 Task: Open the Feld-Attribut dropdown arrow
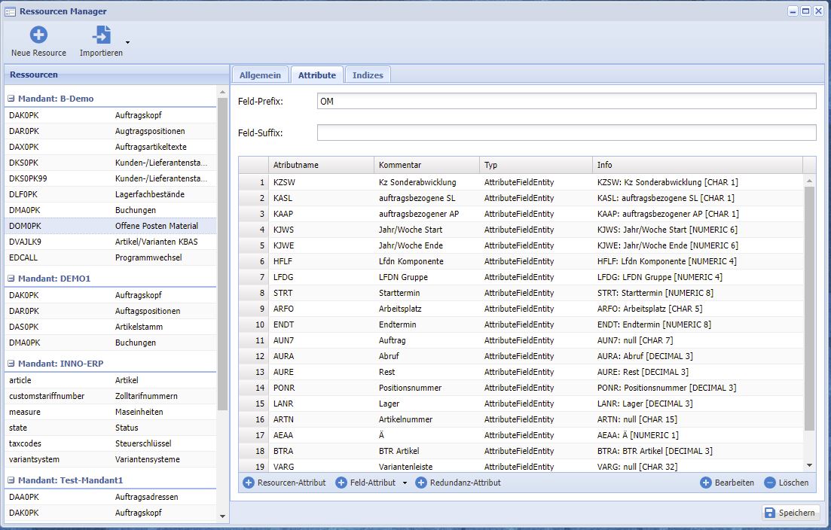[x=405, y=483]
